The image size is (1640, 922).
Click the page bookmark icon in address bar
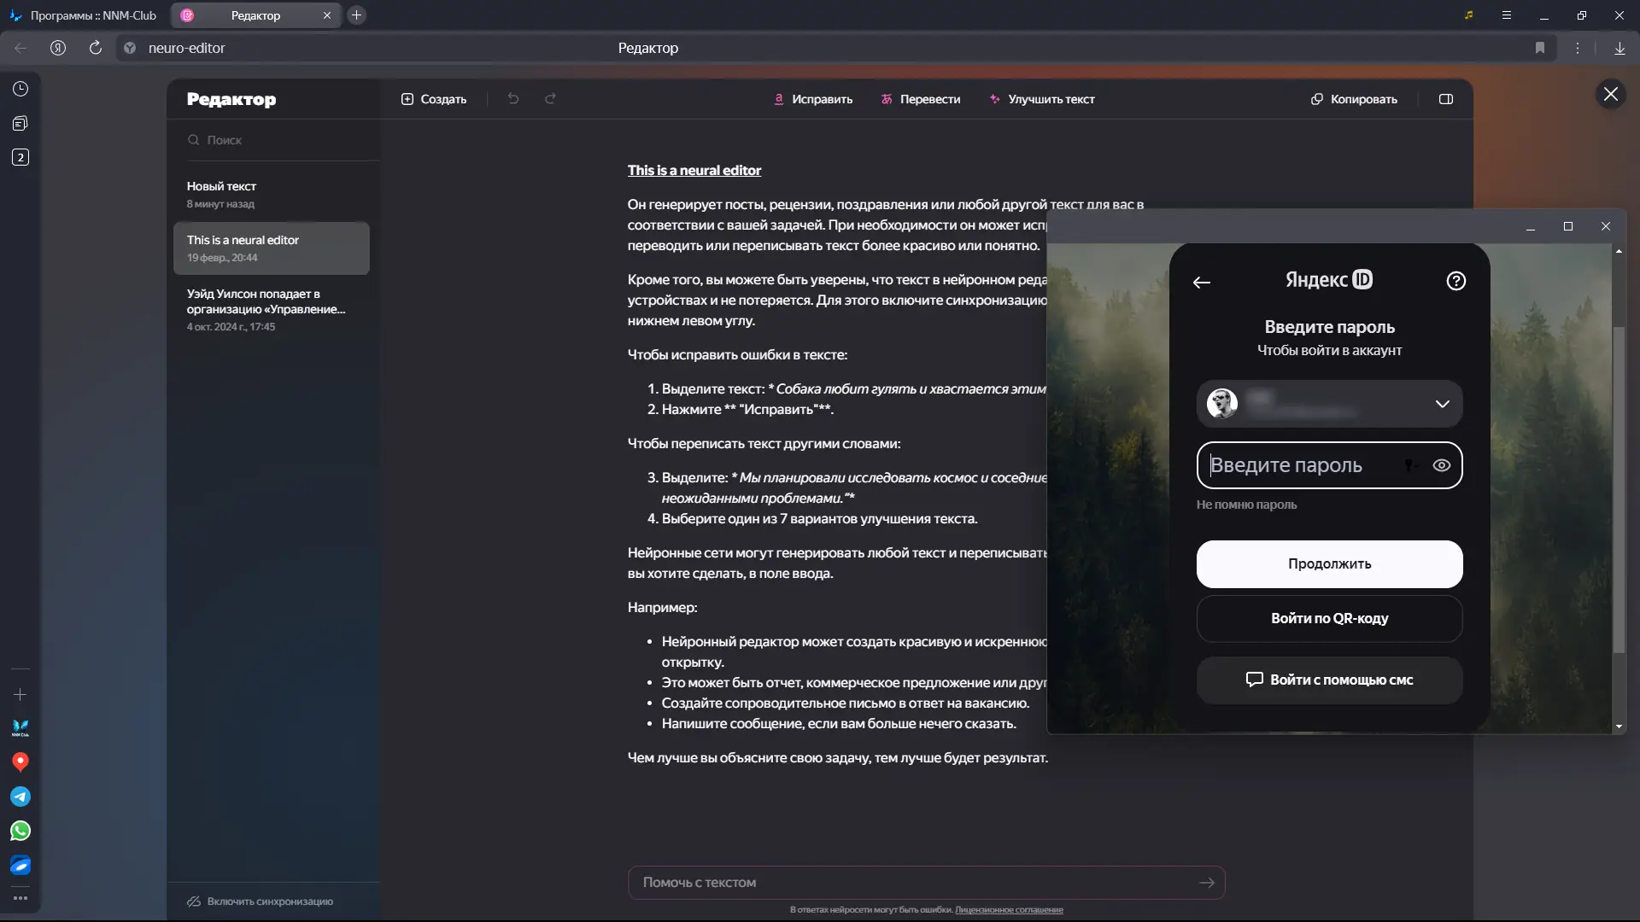click(1540, 48)
